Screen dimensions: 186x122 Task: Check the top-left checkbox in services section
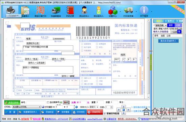coord(82,44)
